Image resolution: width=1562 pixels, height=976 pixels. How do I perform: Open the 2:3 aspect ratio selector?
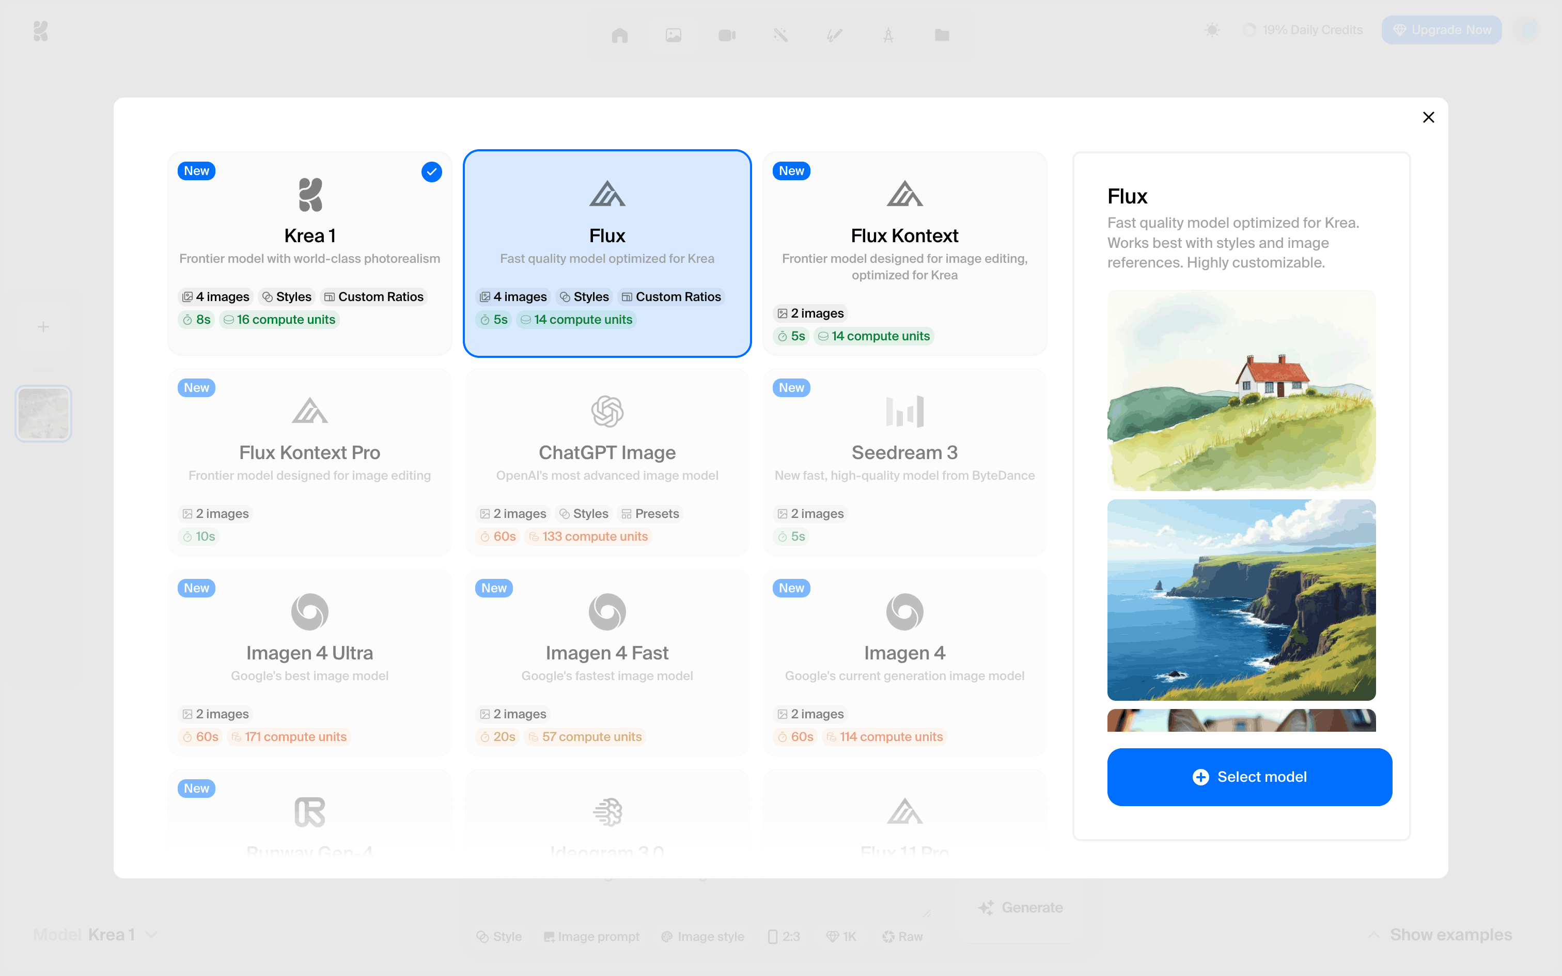coord(784,937)
